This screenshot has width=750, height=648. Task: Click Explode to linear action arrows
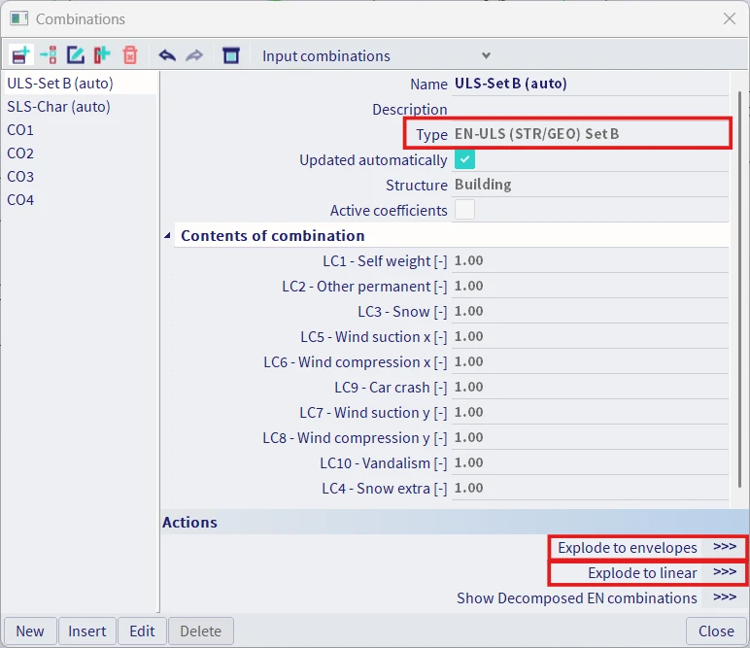pos(725,572)
